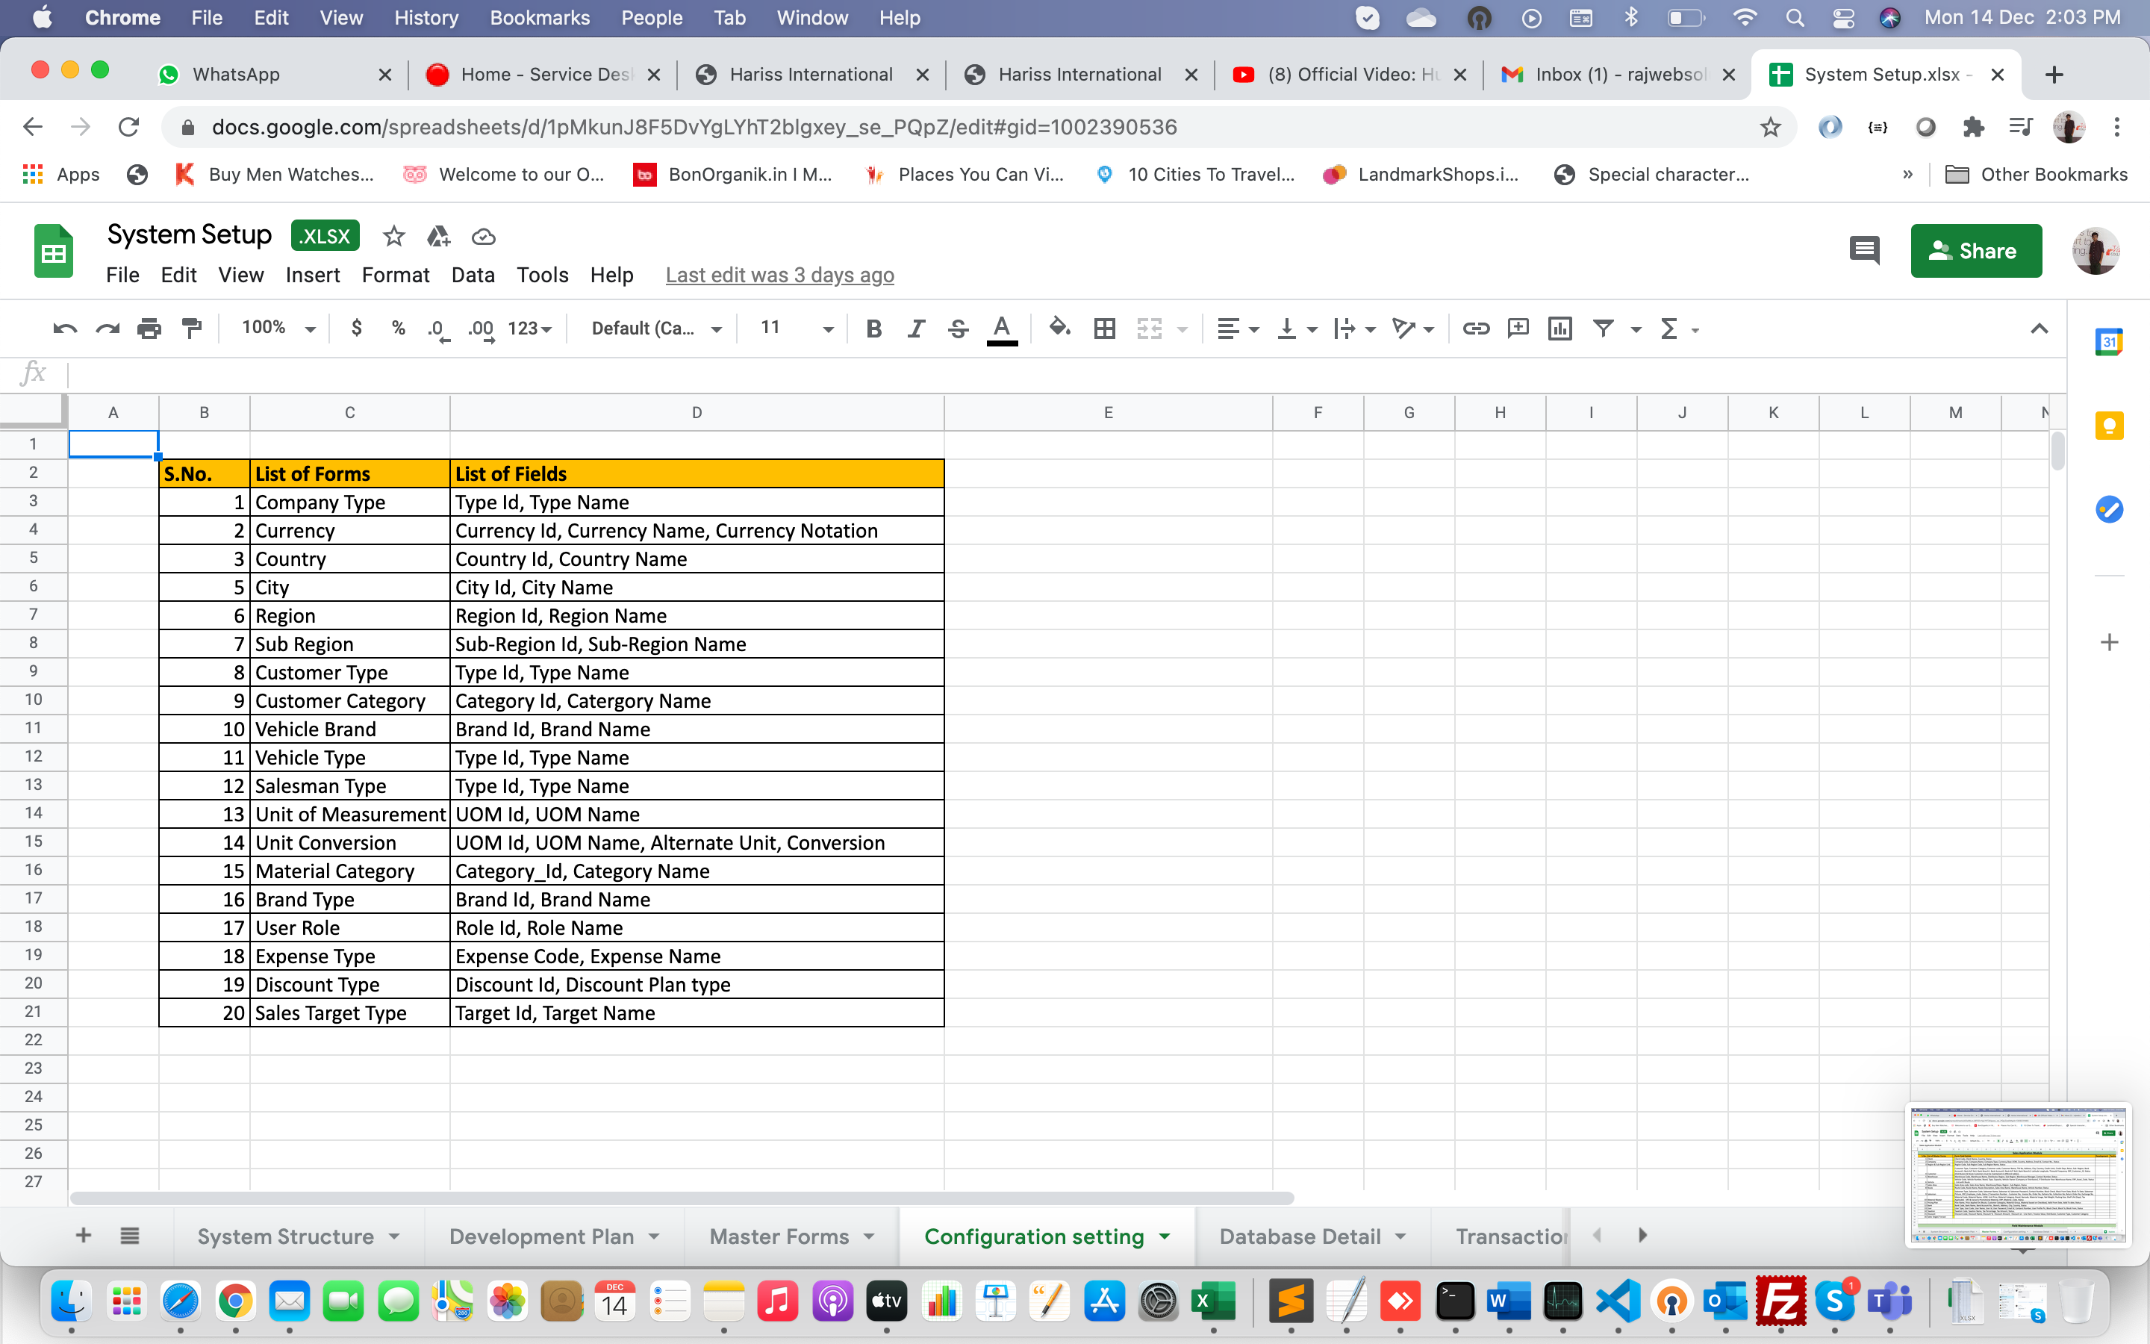Screen dimensions: 2150x1344
Task: Click the print icon in toolbar
Action: click(x=149, y=329)
